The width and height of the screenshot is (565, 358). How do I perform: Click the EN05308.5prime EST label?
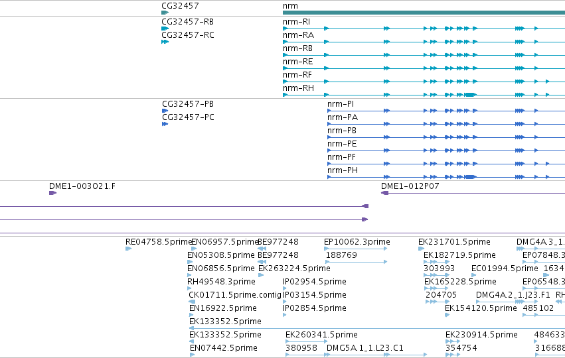coord(221,255)
